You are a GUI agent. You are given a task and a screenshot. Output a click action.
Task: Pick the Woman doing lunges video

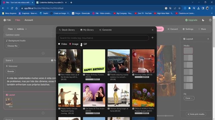(x=119, y=95)
